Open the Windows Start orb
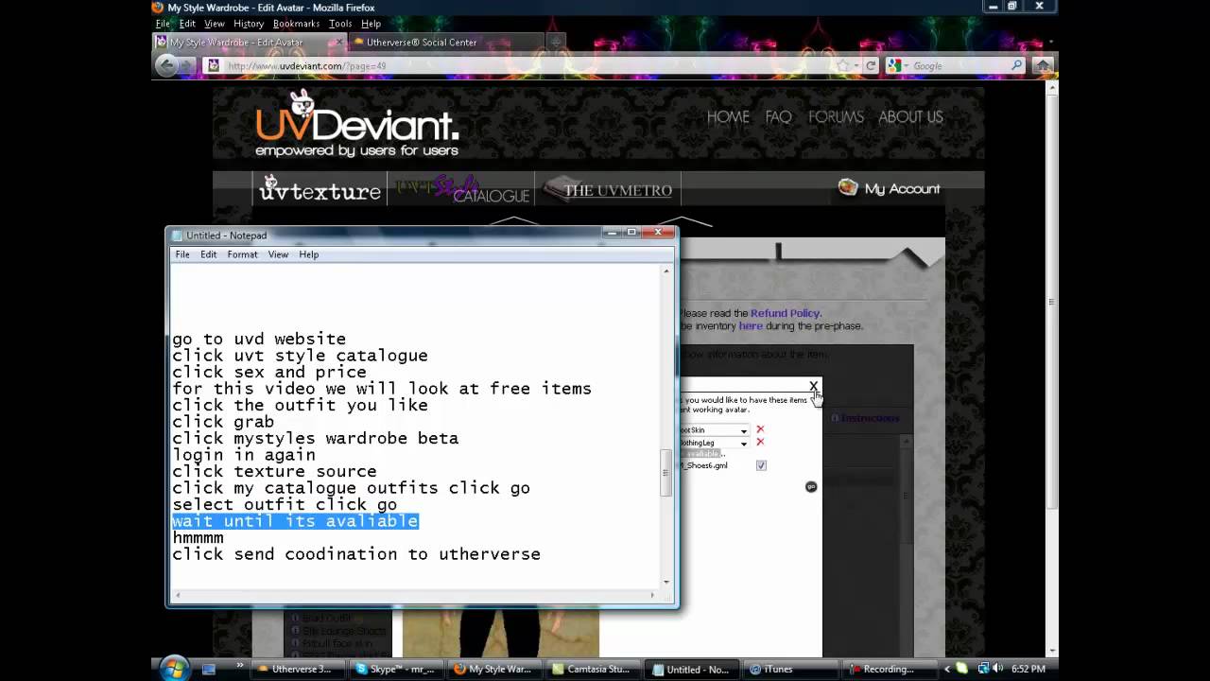 point(174,668)
